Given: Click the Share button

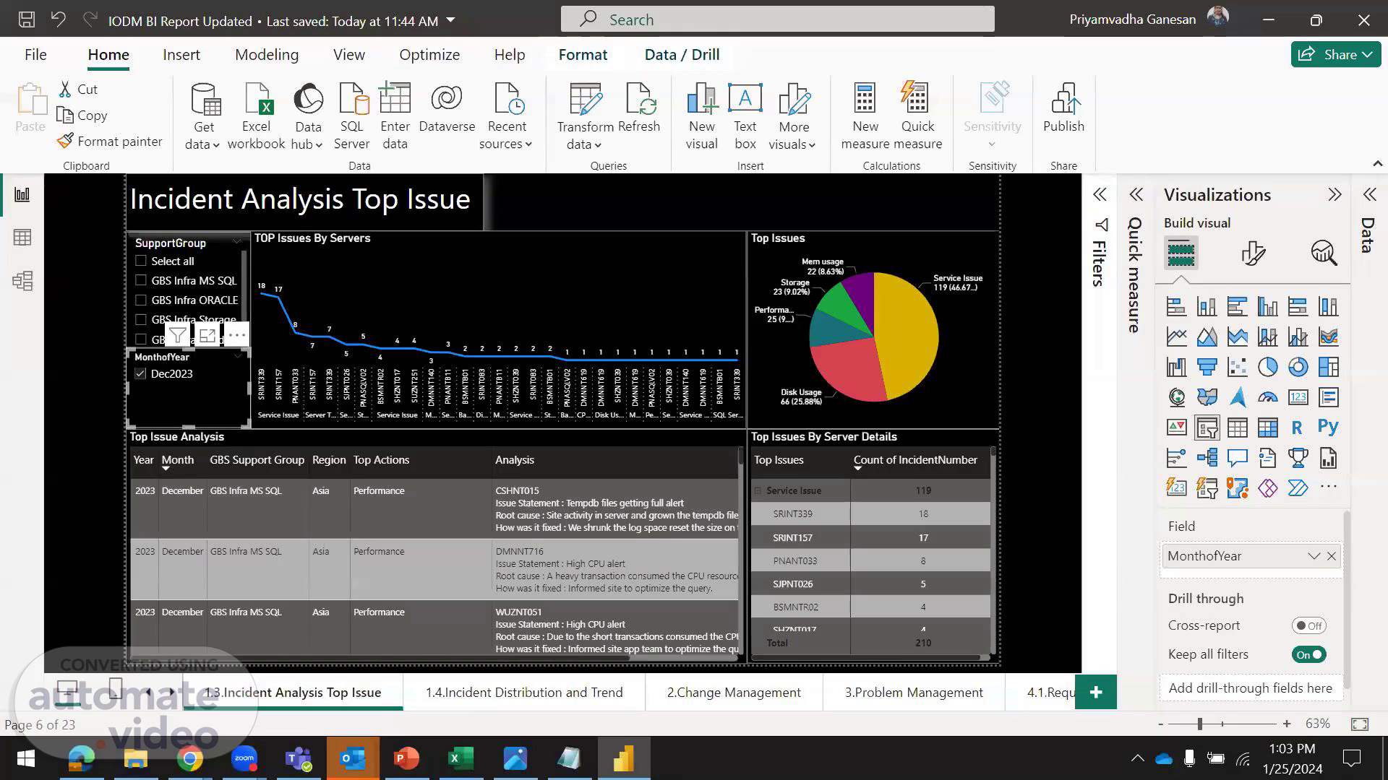Looking at the screenshot, I should [x=1335, y=55].
